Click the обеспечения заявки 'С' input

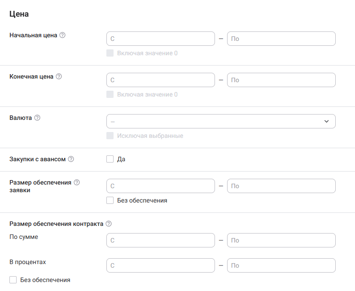[x=161, y=186]
